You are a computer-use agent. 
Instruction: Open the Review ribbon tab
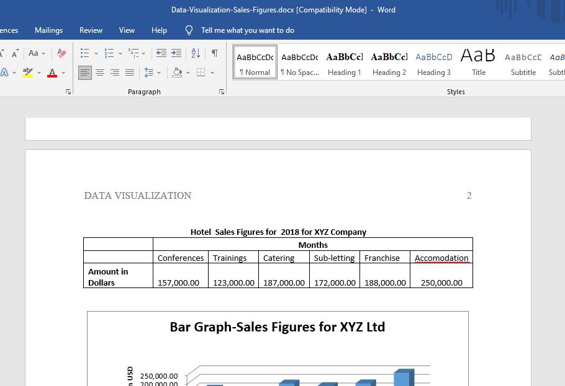tap(91, 30)
